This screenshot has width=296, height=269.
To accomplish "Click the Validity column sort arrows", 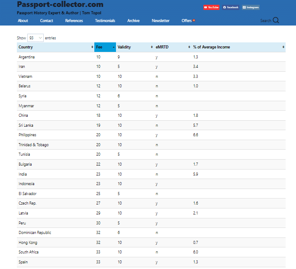I will click(x=151, y=47).
